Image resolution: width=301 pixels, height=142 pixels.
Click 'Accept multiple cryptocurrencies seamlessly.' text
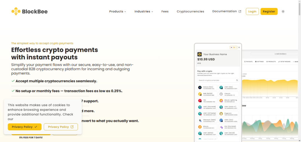(x=56, y=81)
